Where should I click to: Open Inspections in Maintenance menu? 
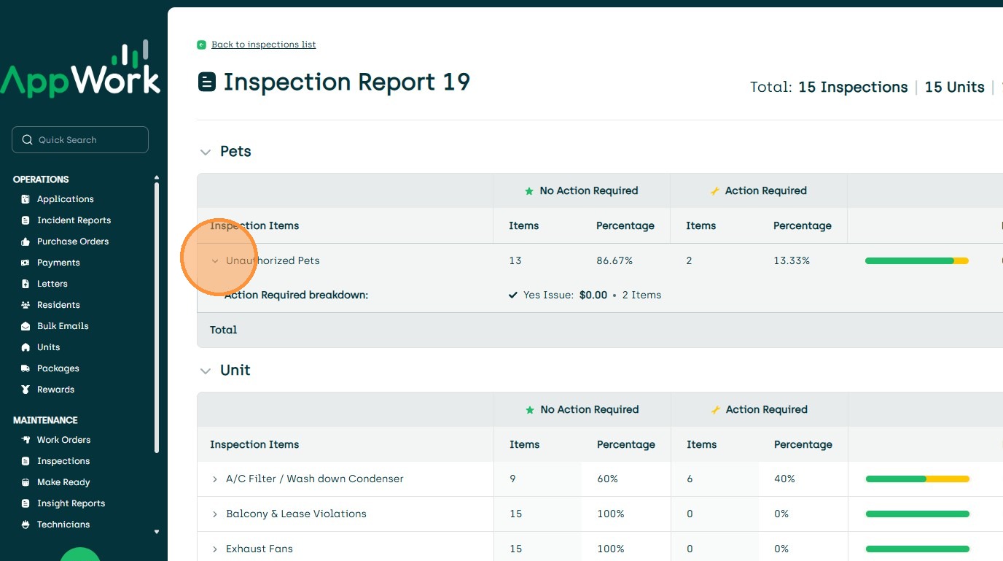point(63,461)
